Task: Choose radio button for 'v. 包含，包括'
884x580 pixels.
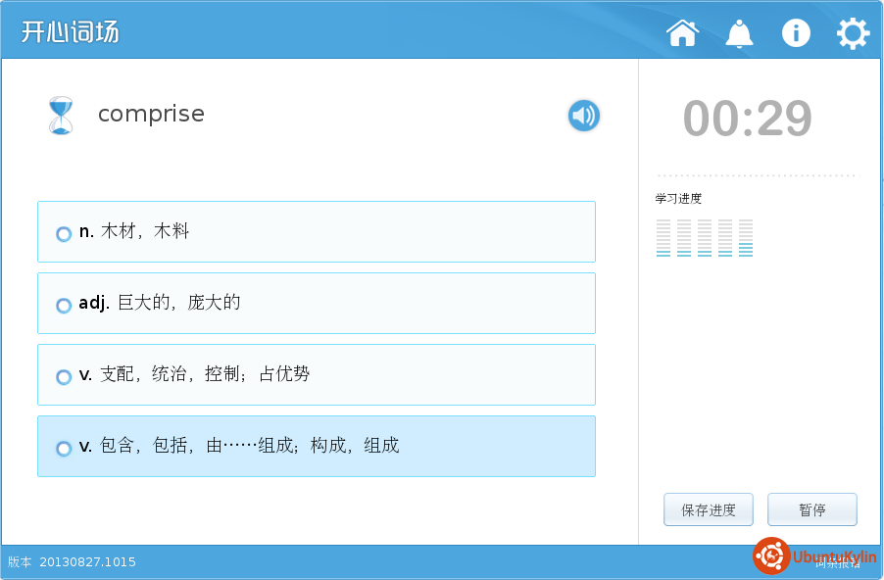Action: coord(64,448)
